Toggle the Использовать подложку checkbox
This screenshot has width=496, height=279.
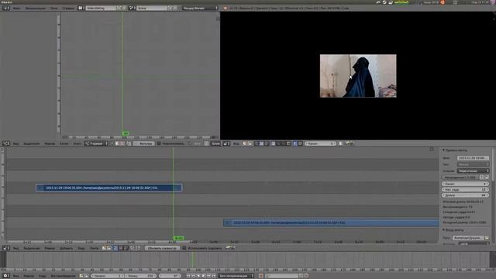tap(184, 248)
